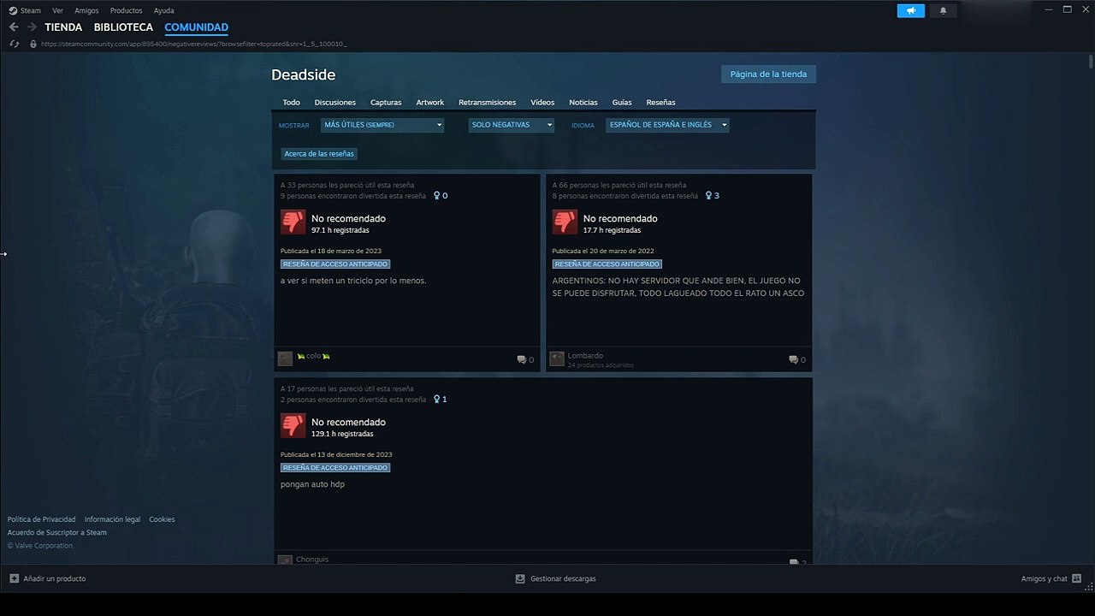Click the Página de la tienda button

pyautogui.click(x=768, y=74)
